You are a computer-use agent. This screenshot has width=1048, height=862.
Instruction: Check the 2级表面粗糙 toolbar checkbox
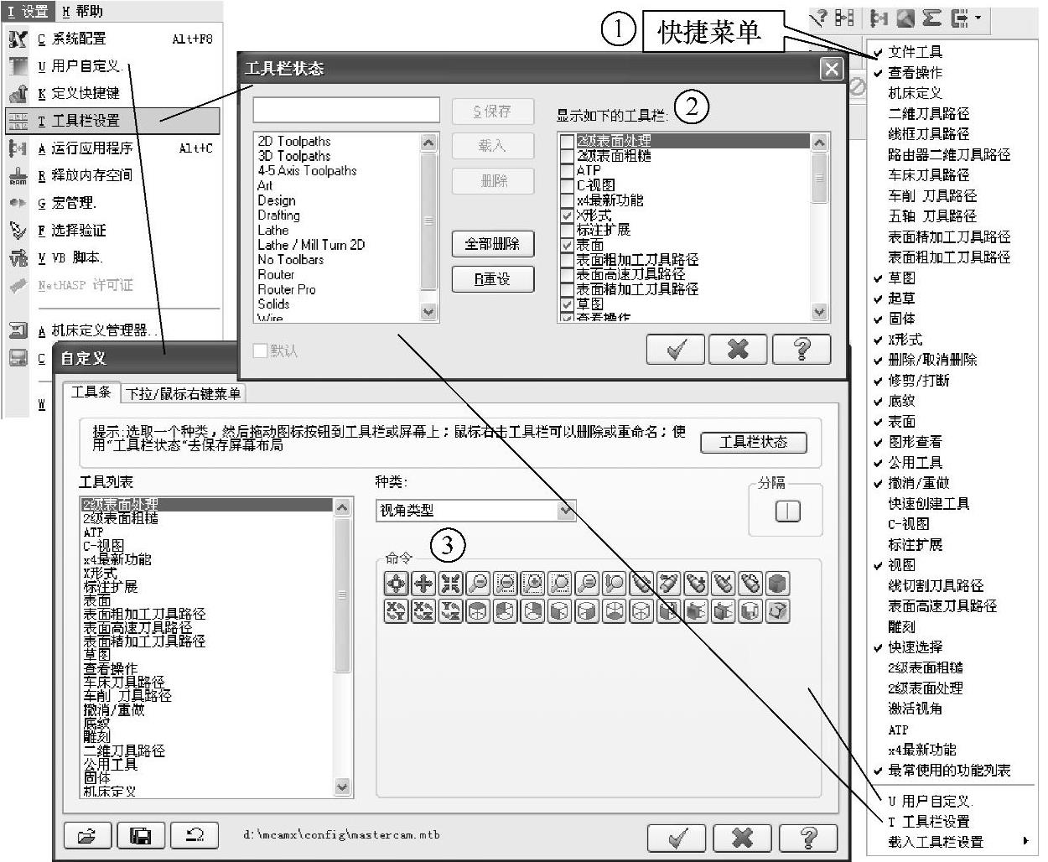(568, 156)
